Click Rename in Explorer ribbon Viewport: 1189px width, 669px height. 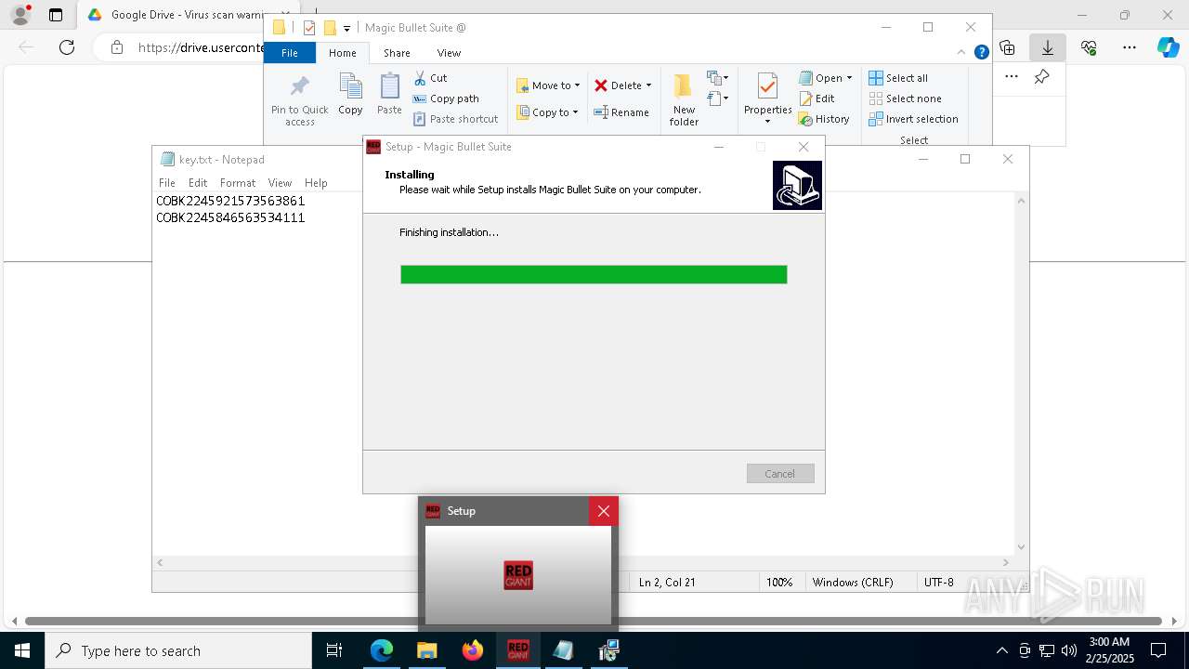(621, 112)
